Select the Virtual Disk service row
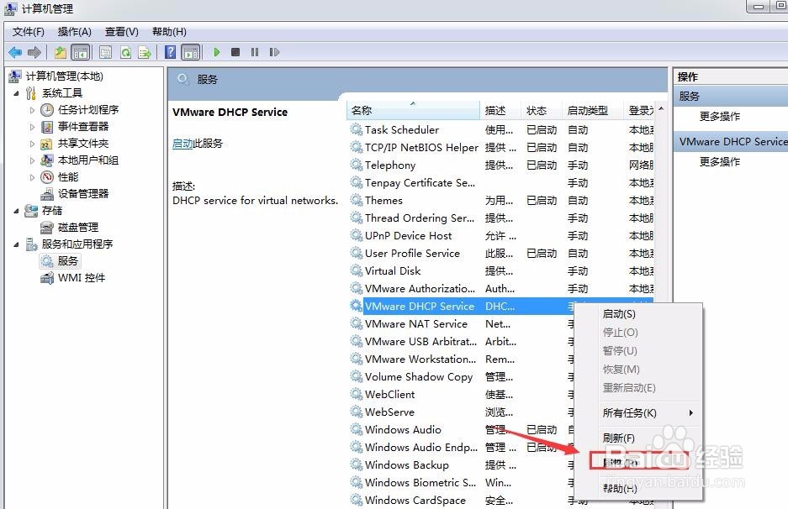Screen dimensions: 788x509 tap(501, 271)
